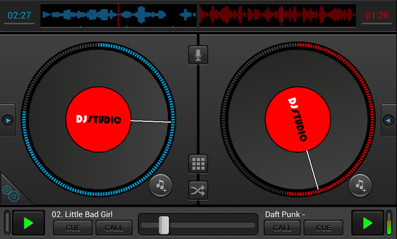Screen dimensions: 397x239
Task: Click the left deck volume level meter
Action: coord(7,223)
